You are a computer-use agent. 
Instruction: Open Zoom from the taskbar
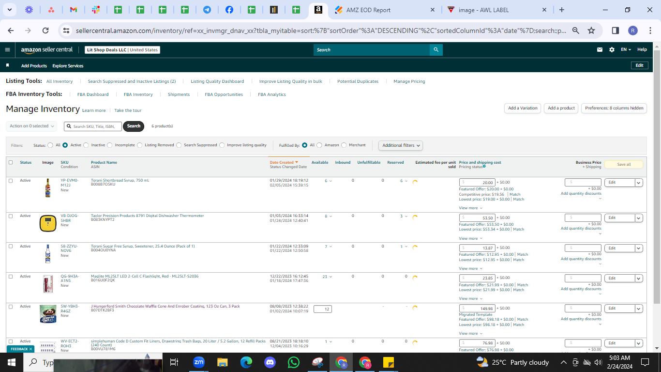[x=199, y=362]
